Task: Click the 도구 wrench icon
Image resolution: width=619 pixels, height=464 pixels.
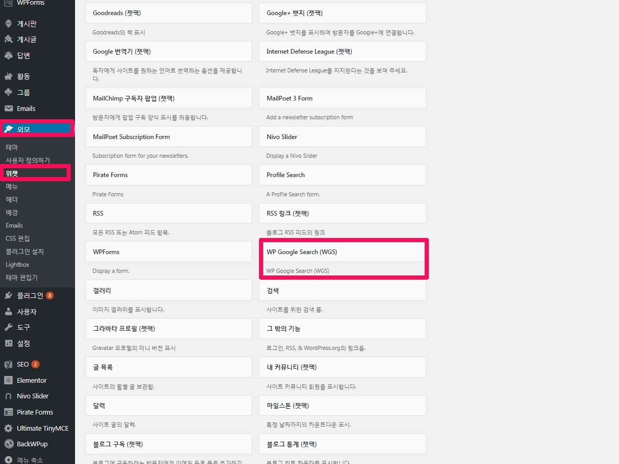Action: 8,328
